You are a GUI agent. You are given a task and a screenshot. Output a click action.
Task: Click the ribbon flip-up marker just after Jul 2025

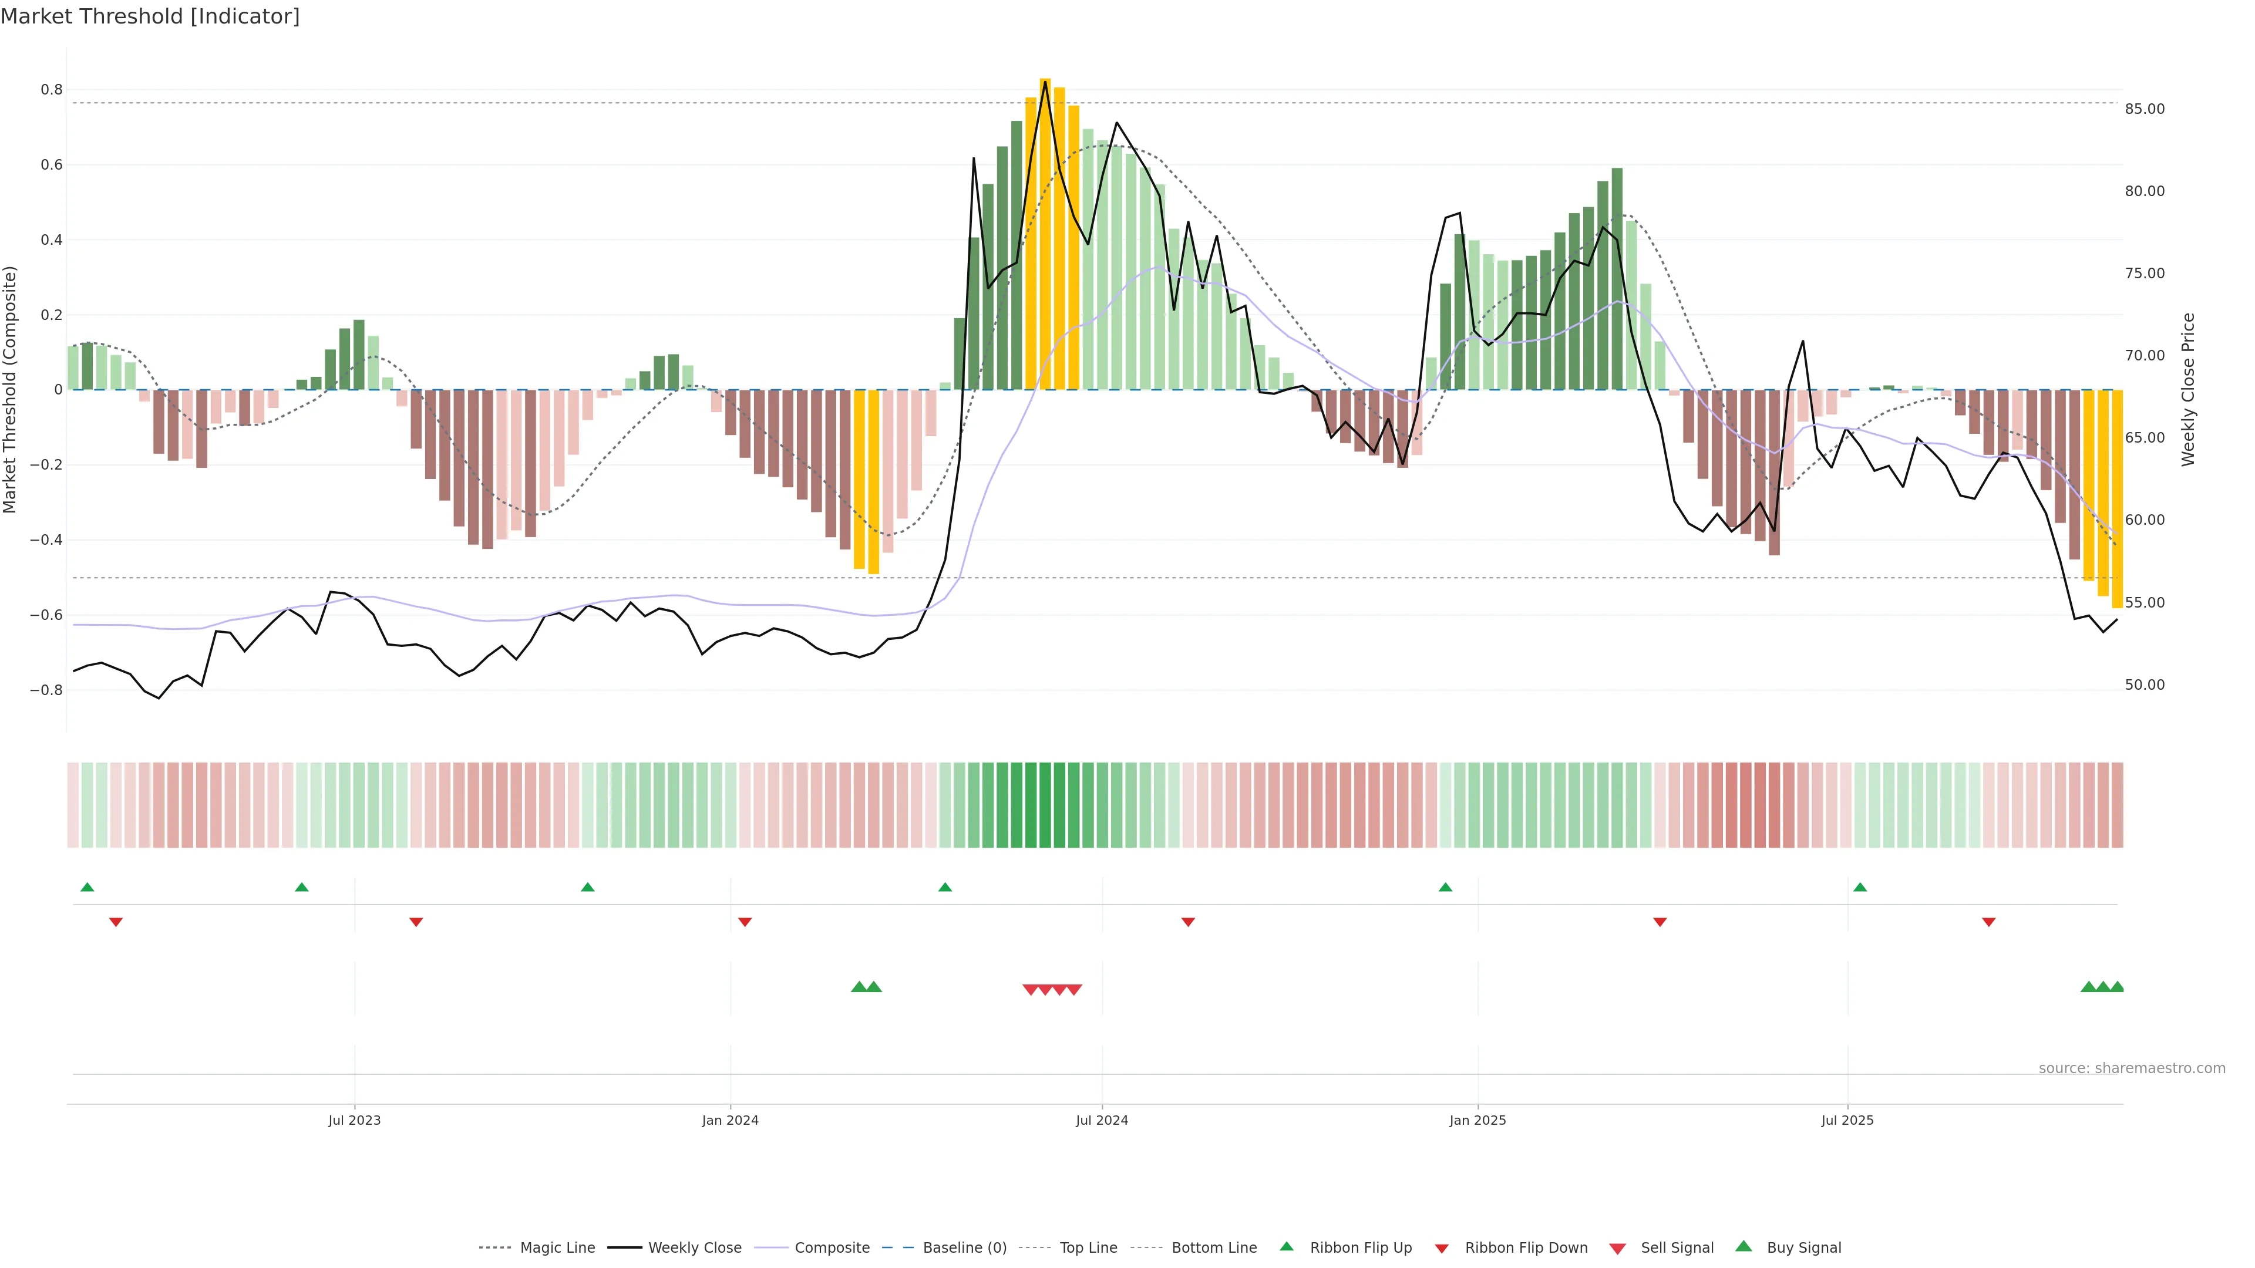pyautogui.click(x=1860, y=888)
